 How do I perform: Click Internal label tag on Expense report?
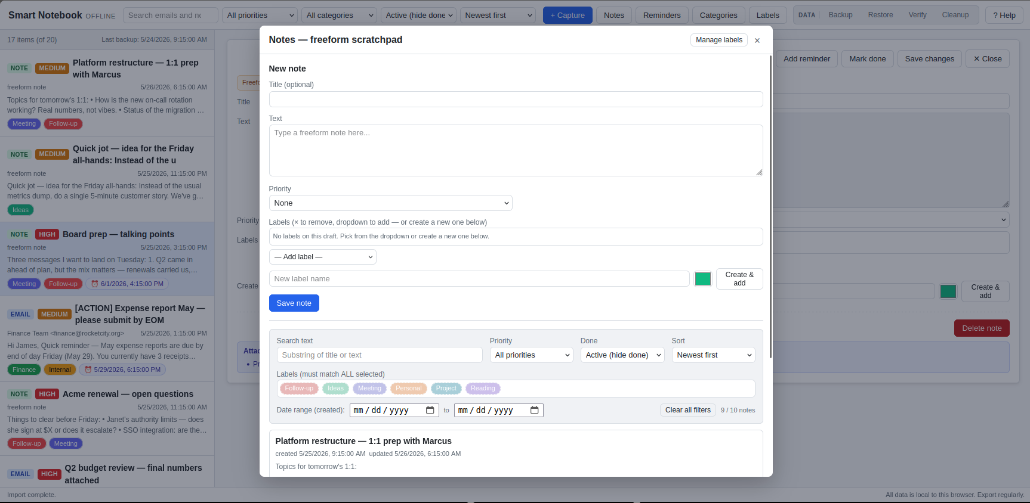pyautogui.click(x=60, y=370)
